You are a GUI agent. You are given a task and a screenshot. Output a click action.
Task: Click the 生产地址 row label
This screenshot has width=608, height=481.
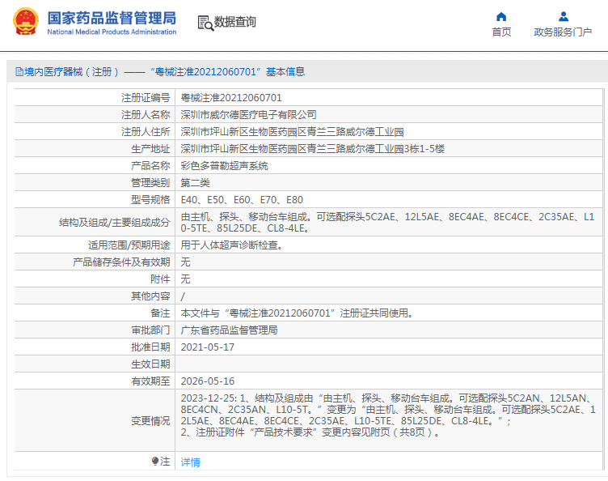[150, 149]
